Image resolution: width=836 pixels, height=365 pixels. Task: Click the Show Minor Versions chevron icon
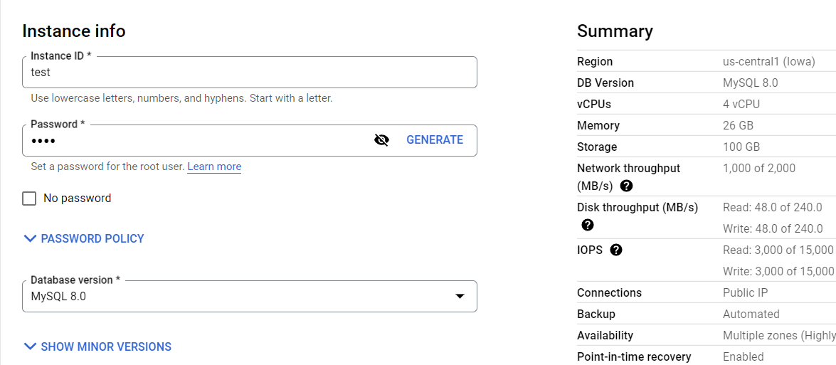(x=30, y=347)
